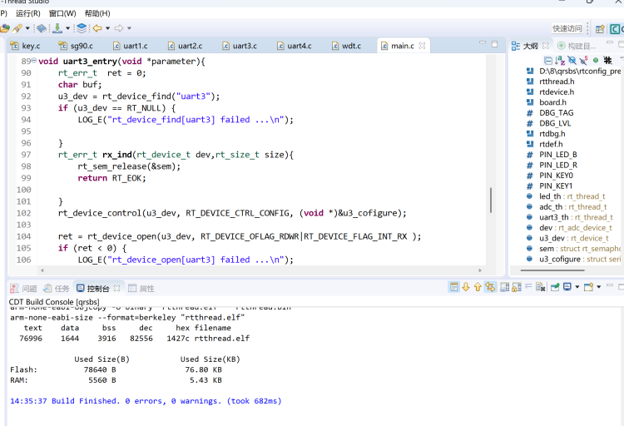Switch to the wdt.c editor tab
624x426 pixels.
point(347,46)
